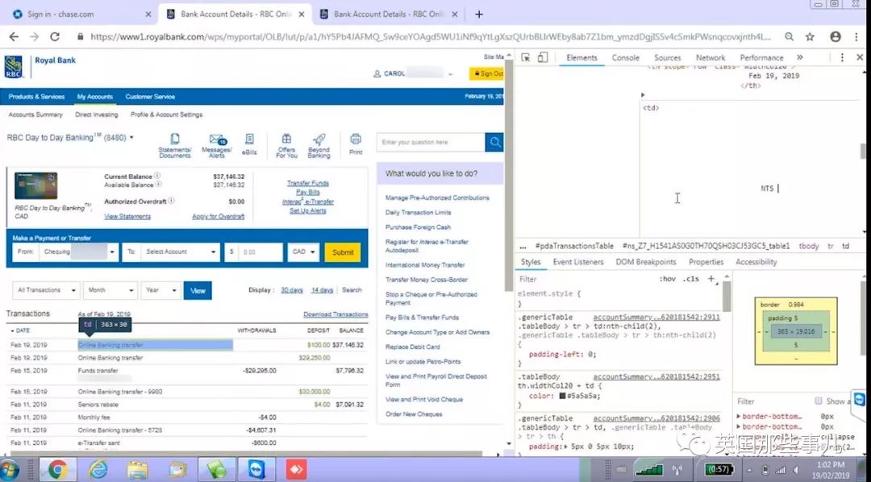Click Transfer Funds link
The height and width of the screenshot is (482, 871).
pos(308,183)
